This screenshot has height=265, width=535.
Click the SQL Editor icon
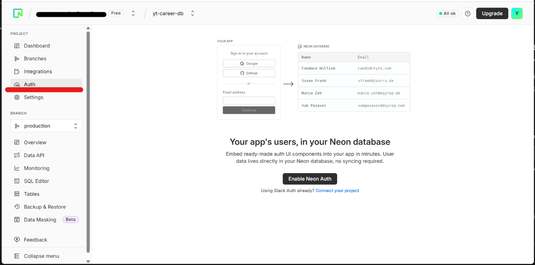click(17, 181)
